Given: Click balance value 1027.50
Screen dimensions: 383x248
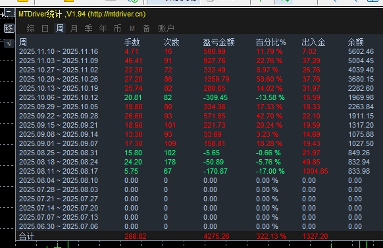Looking at the screenshot, I should (361, 143).
